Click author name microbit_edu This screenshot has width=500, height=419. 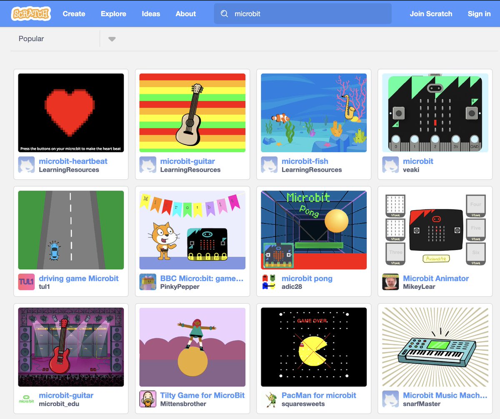point(59,404)
